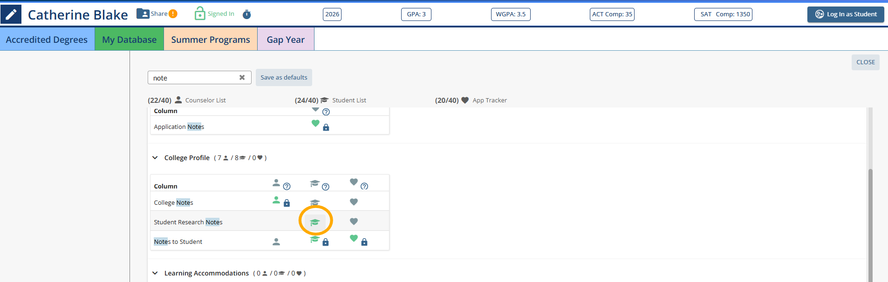Click the person icon next to Counselor List

coord(178,100)
